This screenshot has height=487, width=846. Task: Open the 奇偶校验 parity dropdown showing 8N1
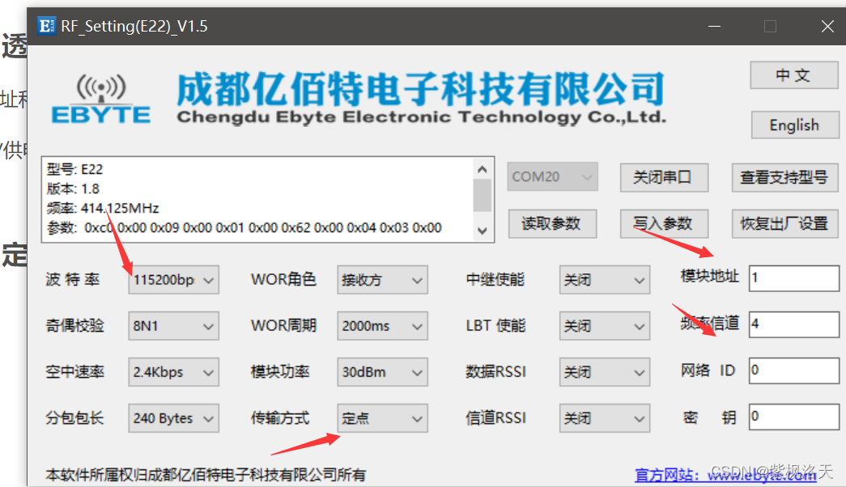coord(173,325)
